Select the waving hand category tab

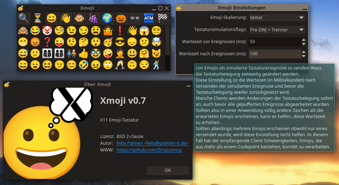pos(66,18)
